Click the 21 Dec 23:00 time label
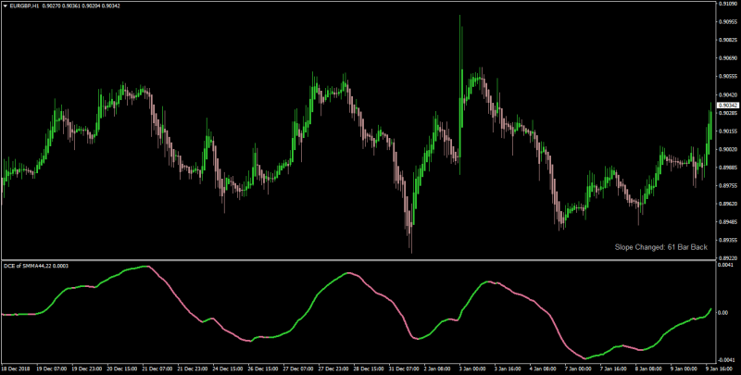This screenshot has height=375, width=741. [193, 367]
